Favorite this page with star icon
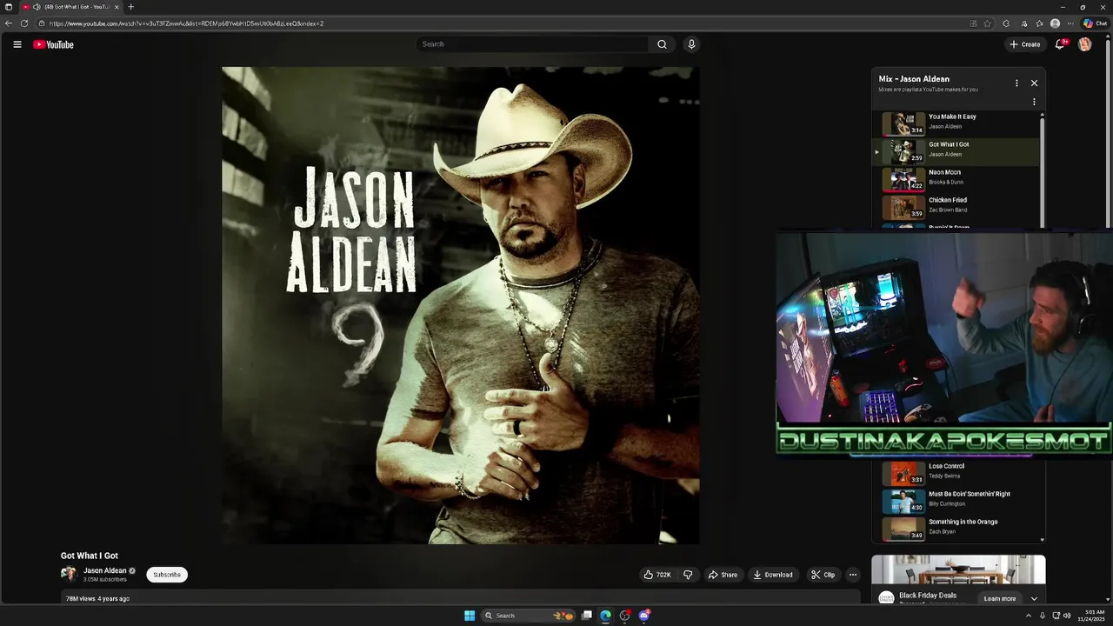1113x626 pixels. [988, 23]
